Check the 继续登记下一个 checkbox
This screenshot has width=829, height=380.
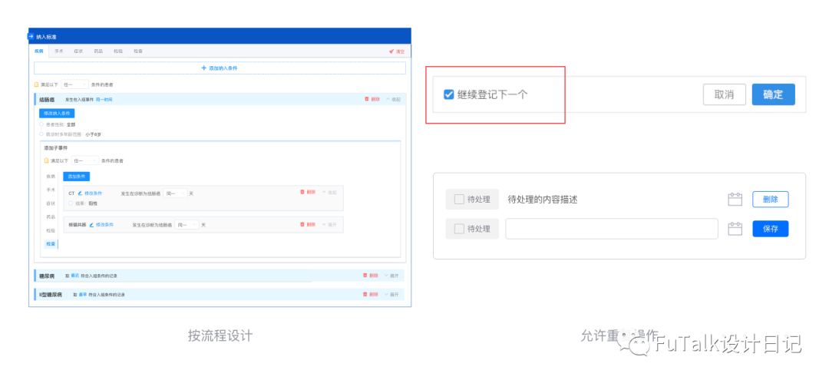(448, 94)
